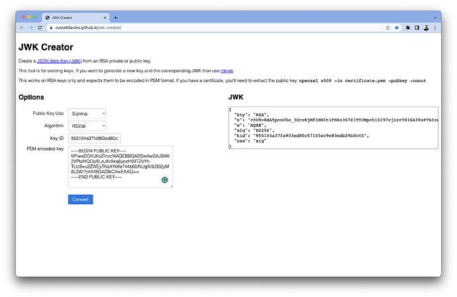Click inside the JWK output box
The height and width of the screenshot is (297, 457).
(x=333, y=128)
